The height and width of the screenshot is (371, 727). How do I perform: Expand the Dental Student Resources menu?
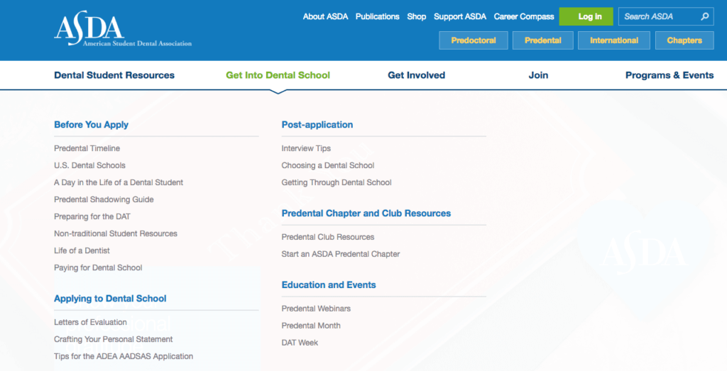tap(114, 75)
